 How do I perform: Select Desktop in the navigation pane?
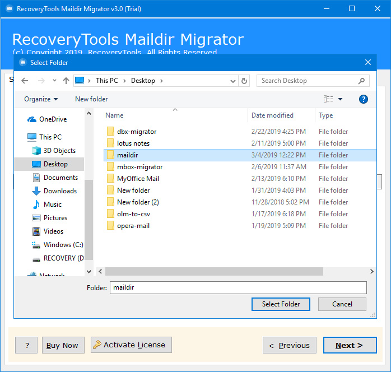click(x=49, y=164)
